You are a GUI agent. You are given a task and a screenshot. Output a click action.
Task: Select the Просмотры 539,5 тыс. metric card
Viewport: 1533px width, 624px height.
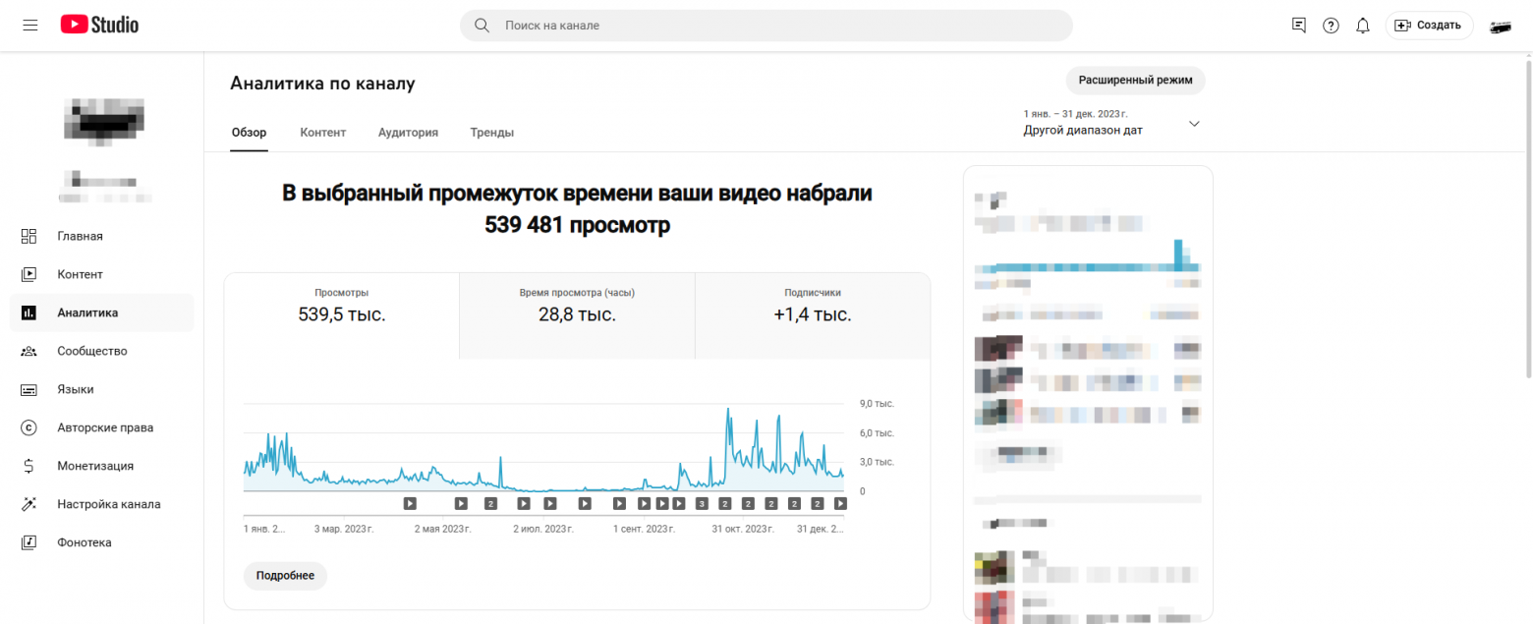pyautogui.click(x=342, y=315)
